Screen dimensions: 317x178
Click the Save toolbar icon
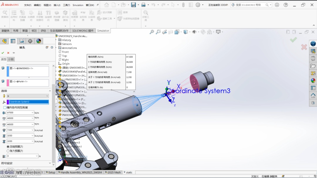pos(134,5)
